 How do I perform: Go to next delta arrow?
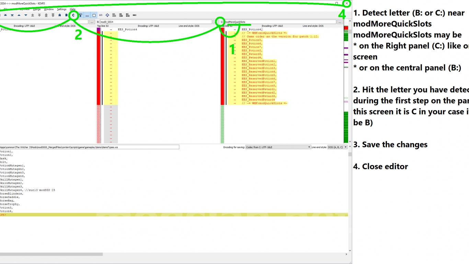point(26,15)
